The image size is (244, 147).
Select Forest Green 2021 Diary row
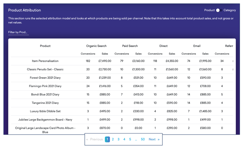(x=45, y=78)
